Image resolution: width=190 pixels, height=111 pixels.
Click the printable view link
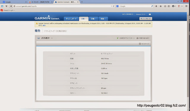click(144, 38)
